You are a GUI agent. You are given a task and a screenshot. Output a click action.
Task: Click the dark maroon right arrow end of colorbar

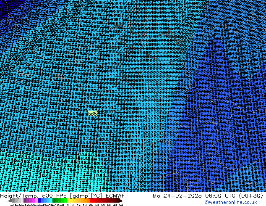coord(121,201)
